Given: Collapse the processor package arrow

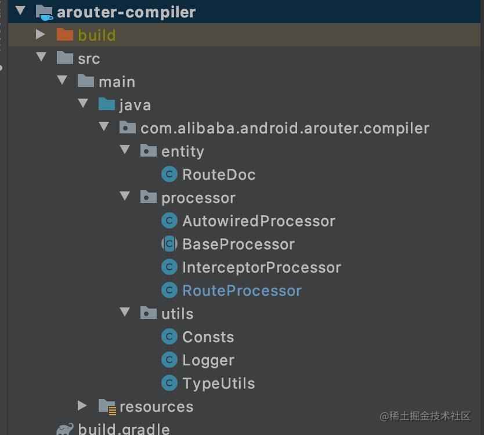Looking at the screenshot, I should (125, 196).
